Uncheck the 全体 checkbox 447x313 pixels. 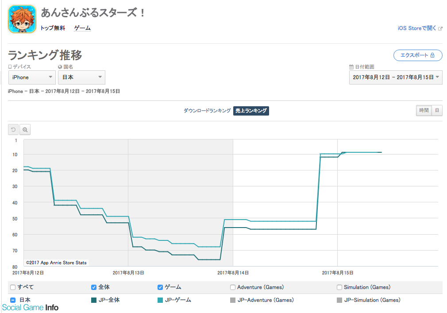click(x=93, y=287)
